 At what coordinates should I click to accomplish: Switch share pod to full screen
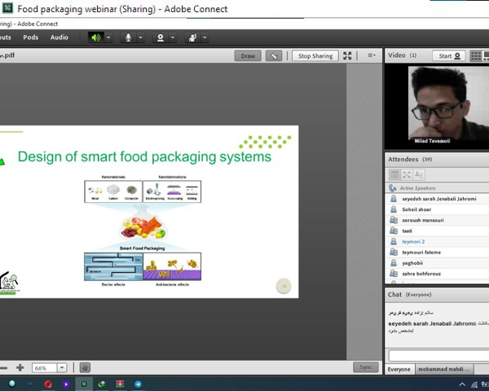pyautogui.click(x=347, y=56)
